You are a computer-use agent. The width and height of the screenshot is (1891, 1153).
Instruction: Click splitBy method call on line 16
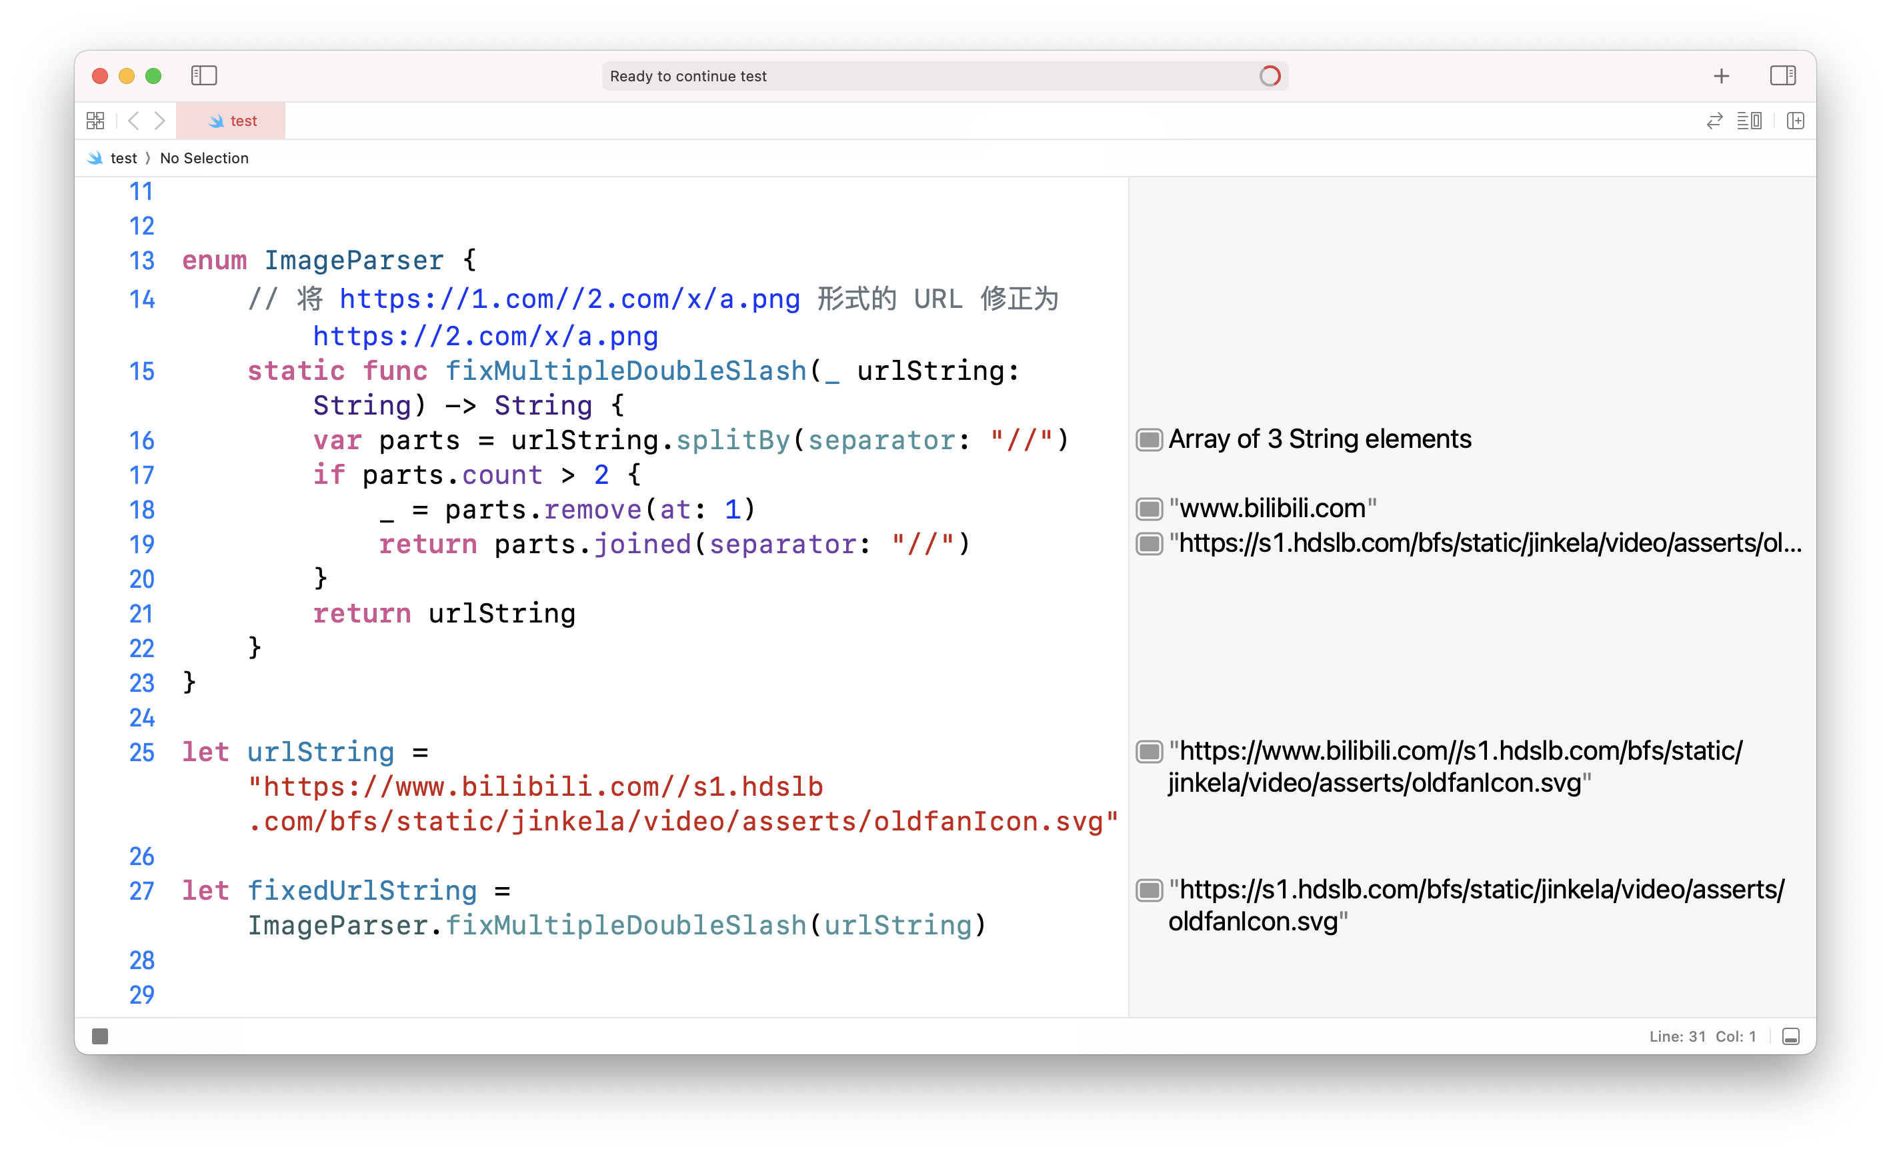pyautogui.click(x=733, y=440)
